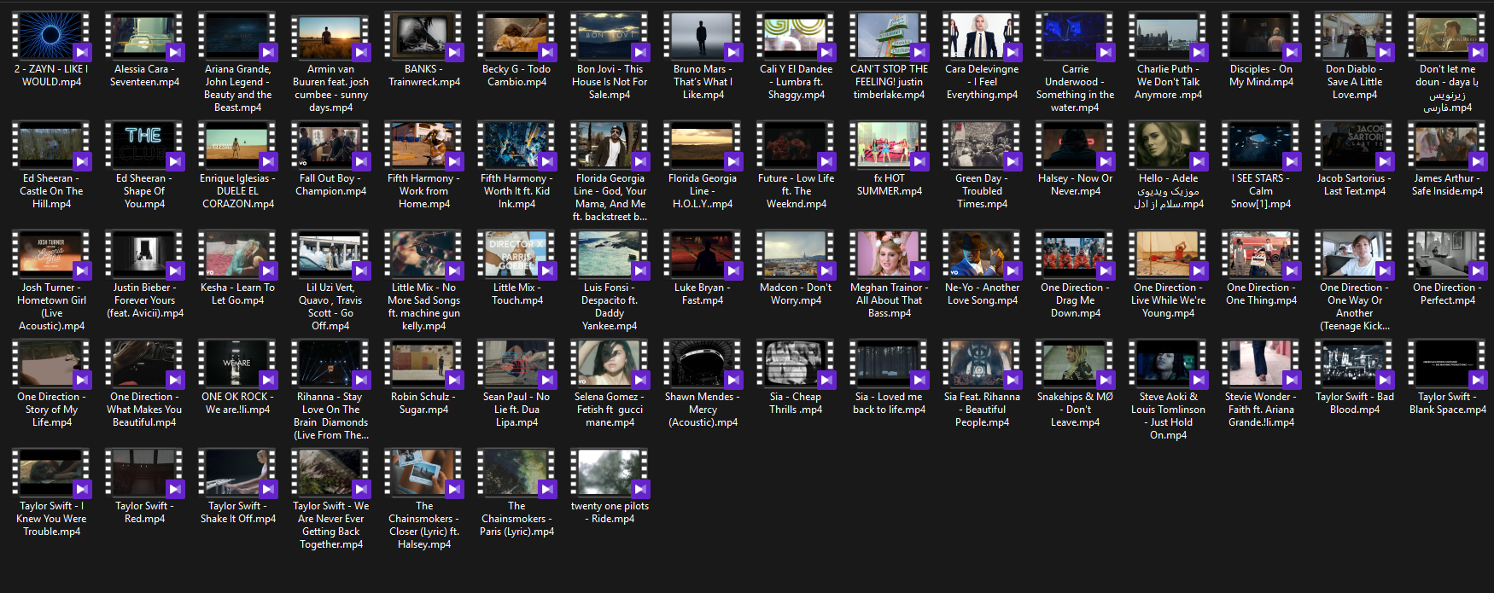Click The Chainsmokers - Paris (Lyric).mp4 file name

click(x=516, y=519)
